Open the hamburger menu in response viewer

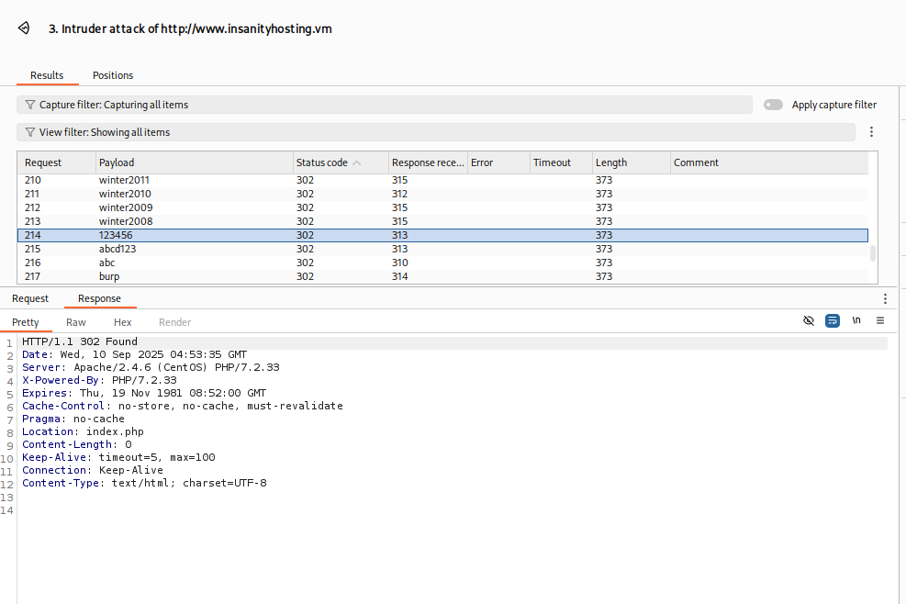(880, 321)
